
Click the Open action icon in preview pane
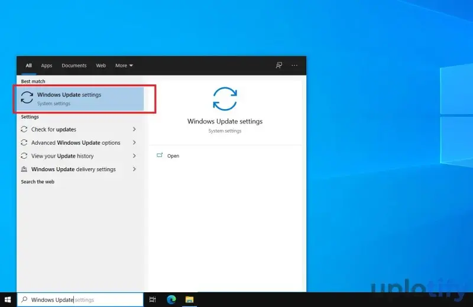[x=160, y=155]
